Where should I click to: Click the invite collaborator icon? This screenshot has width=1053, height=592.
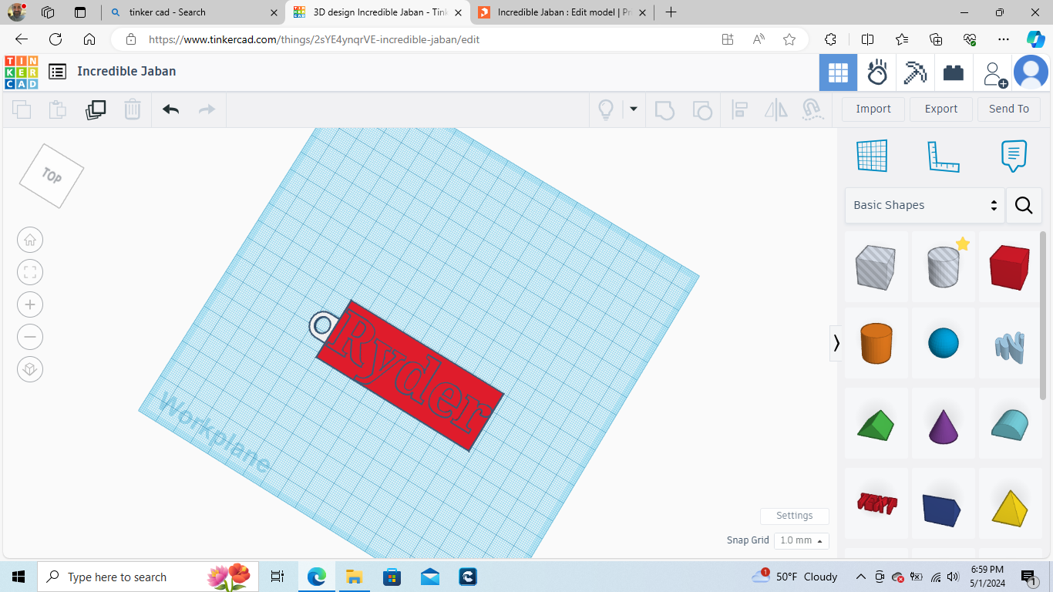click(x=994, y=73)
